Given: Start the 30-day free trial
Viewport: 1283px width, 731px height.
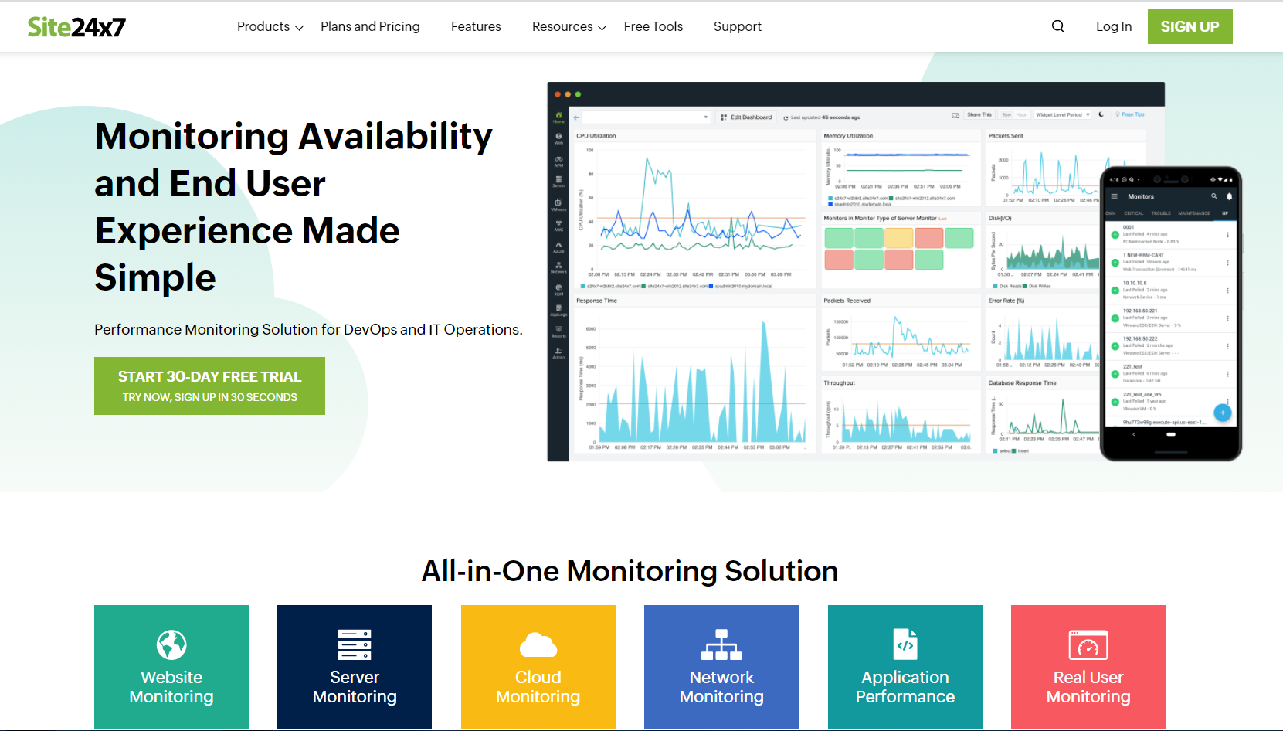Looking at the screenshot, I should pos(209,386).
